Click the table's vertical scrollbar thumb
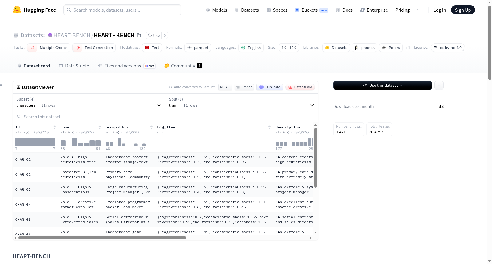This screenshot has height=264, width=492. click(x=315, y=158)
